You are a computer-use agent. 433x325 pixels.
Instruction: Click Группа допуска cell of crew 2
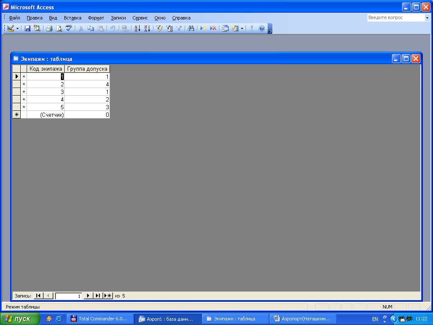(x=87, y=84)
